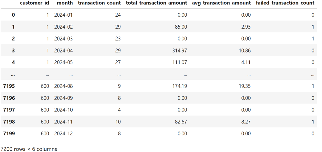Image resolution: width=322 pixels, height=152 pixels.
Task: Select row index 7199
Action: [x=9, y=133]
